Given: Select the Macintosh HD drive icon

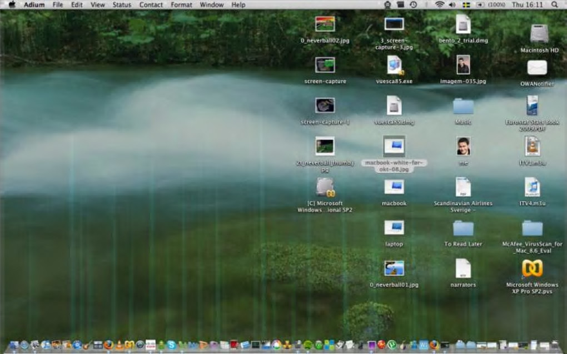Looking at the screenshot, I should 539,34.
